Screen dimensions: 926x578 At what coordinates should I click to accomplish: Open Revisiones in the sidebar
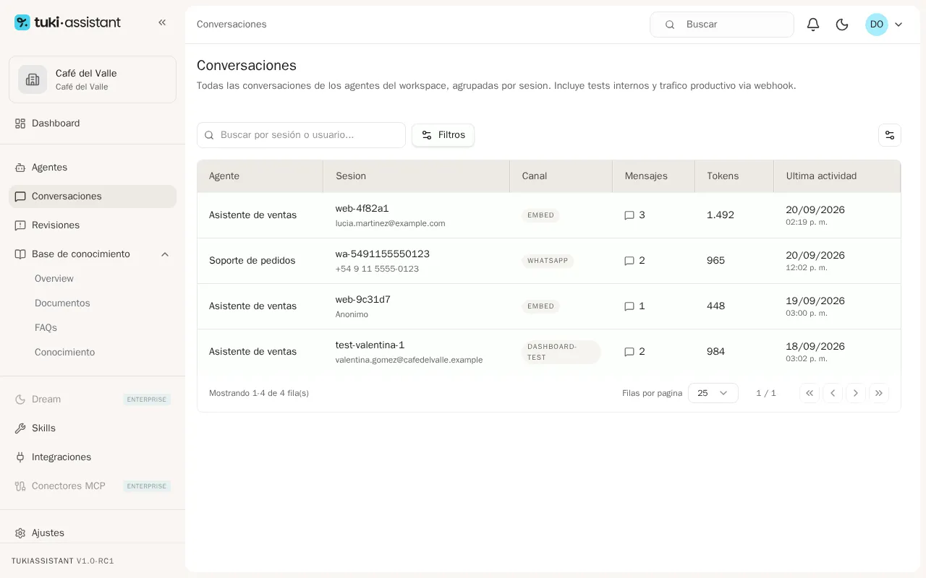tap(93, 225)
